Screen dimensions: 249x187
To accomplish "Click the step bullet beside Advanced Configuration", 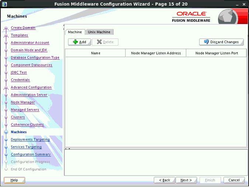I will click(6, 88).
